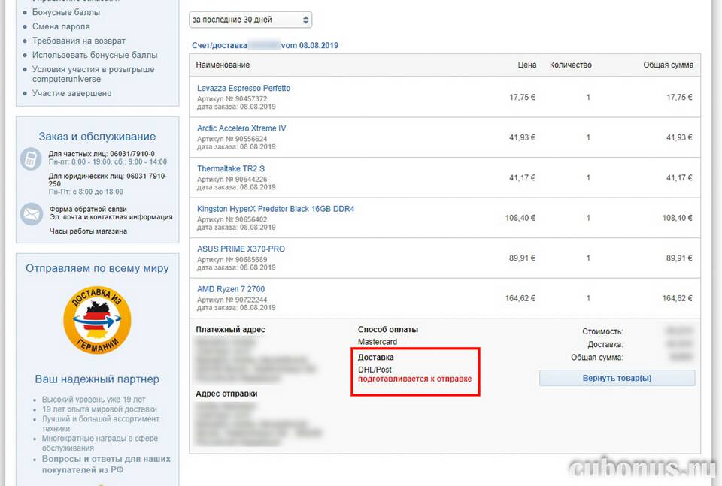
Task: Click the Ваш надежный партнер heading
Action: coord(97,379)
